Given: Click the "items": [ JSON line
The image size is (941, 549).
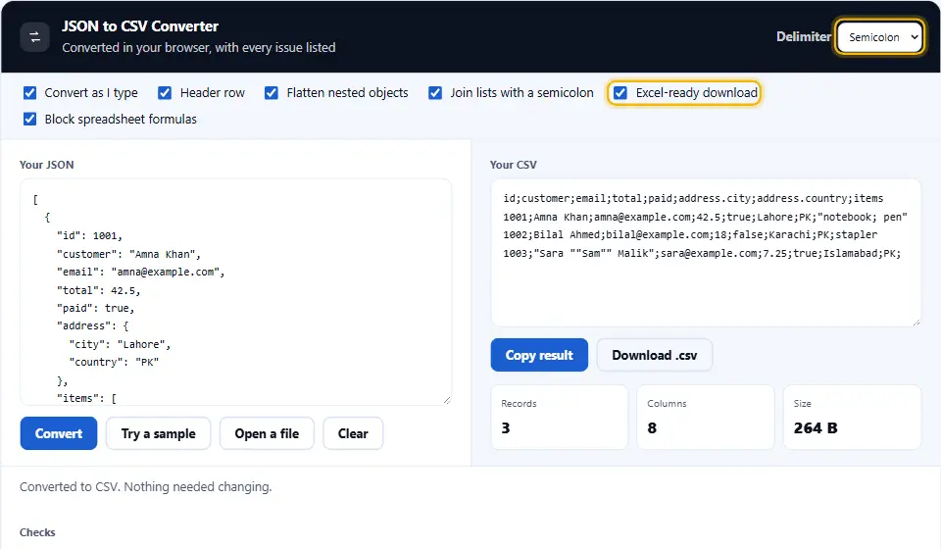Looking at the screenshot, I should pyautogui.click(x=86, y=398).
